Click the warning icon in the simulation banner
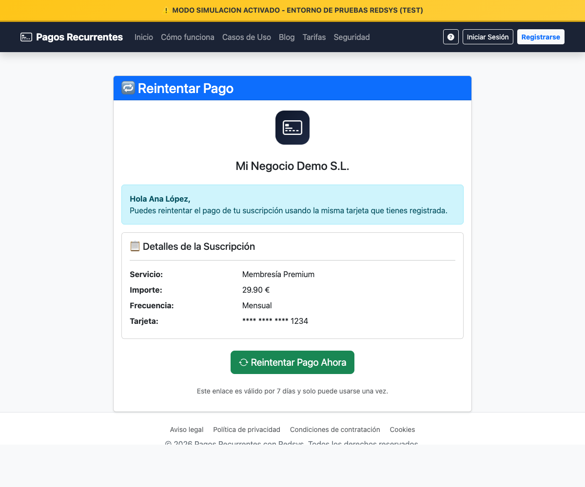This screenshot has width=585, height=487. click(166, 10)
